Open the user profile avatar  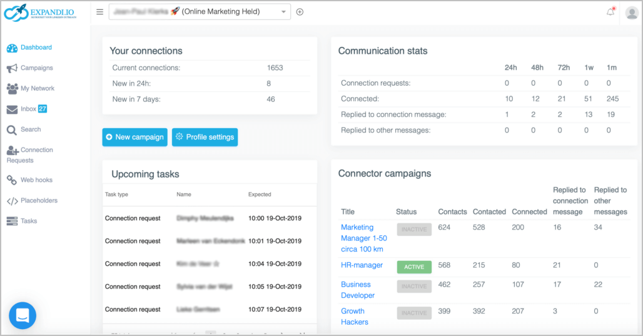pos(631,13)
